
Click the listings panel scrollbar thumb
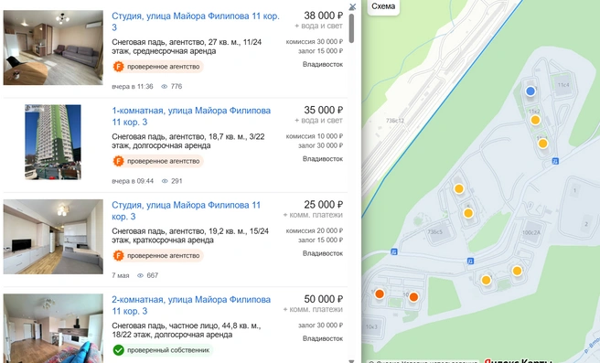351,28
